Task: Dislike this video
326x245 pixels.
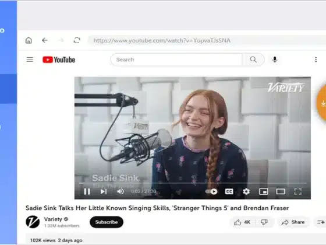Action: pyautogui.click(x=264, y=222)
